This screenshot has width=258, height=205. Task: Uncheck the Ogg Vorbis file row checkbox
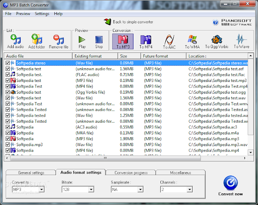(x=8, y=92)
